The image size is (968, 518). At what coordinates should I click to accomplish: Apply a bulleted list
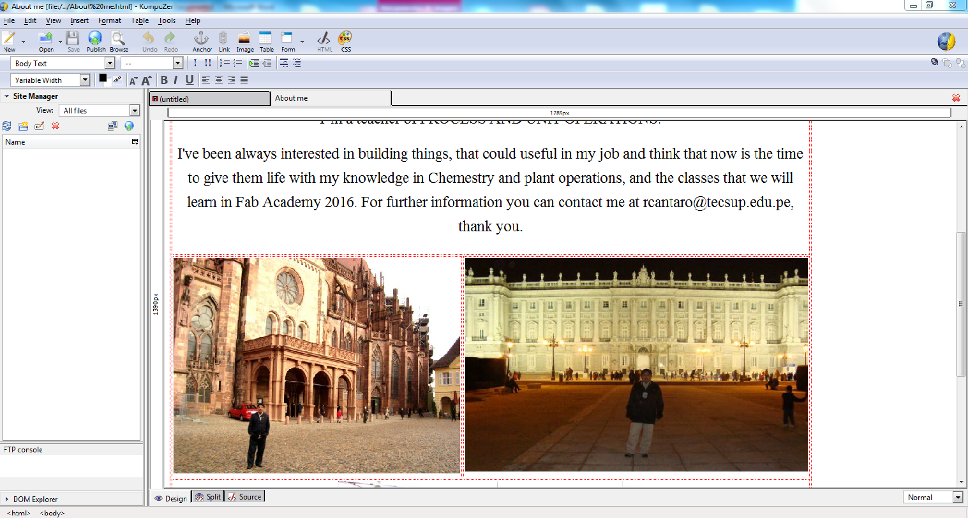click(238, 63)
